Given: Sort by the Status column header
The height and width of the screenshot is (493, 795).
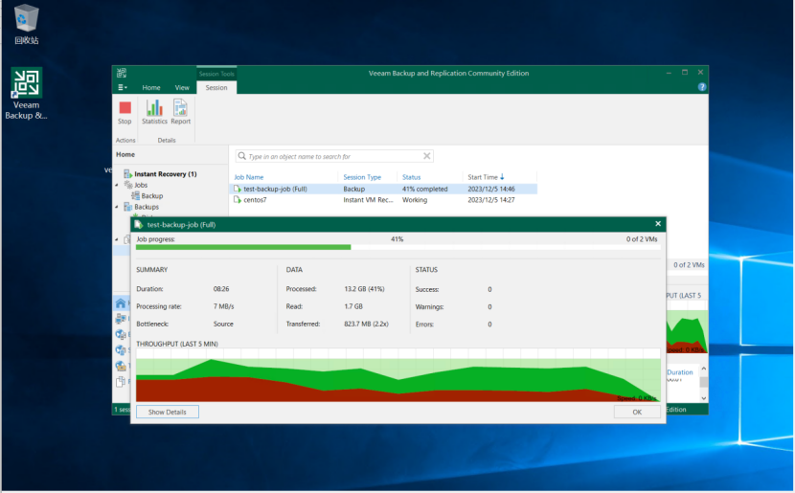Looking at the screenshot, I should [x=411, y=177].
